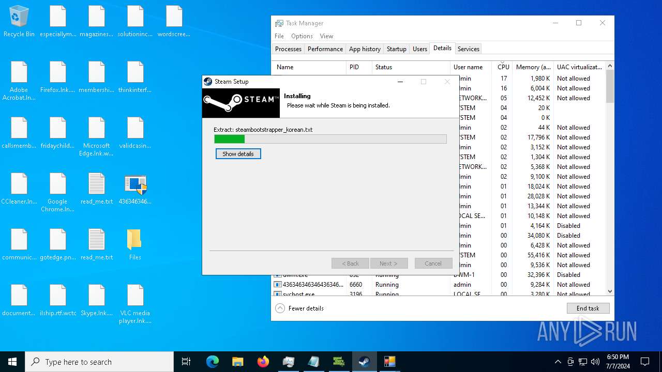Select the Firefox.lnk desktop file icon

point(58,78)
